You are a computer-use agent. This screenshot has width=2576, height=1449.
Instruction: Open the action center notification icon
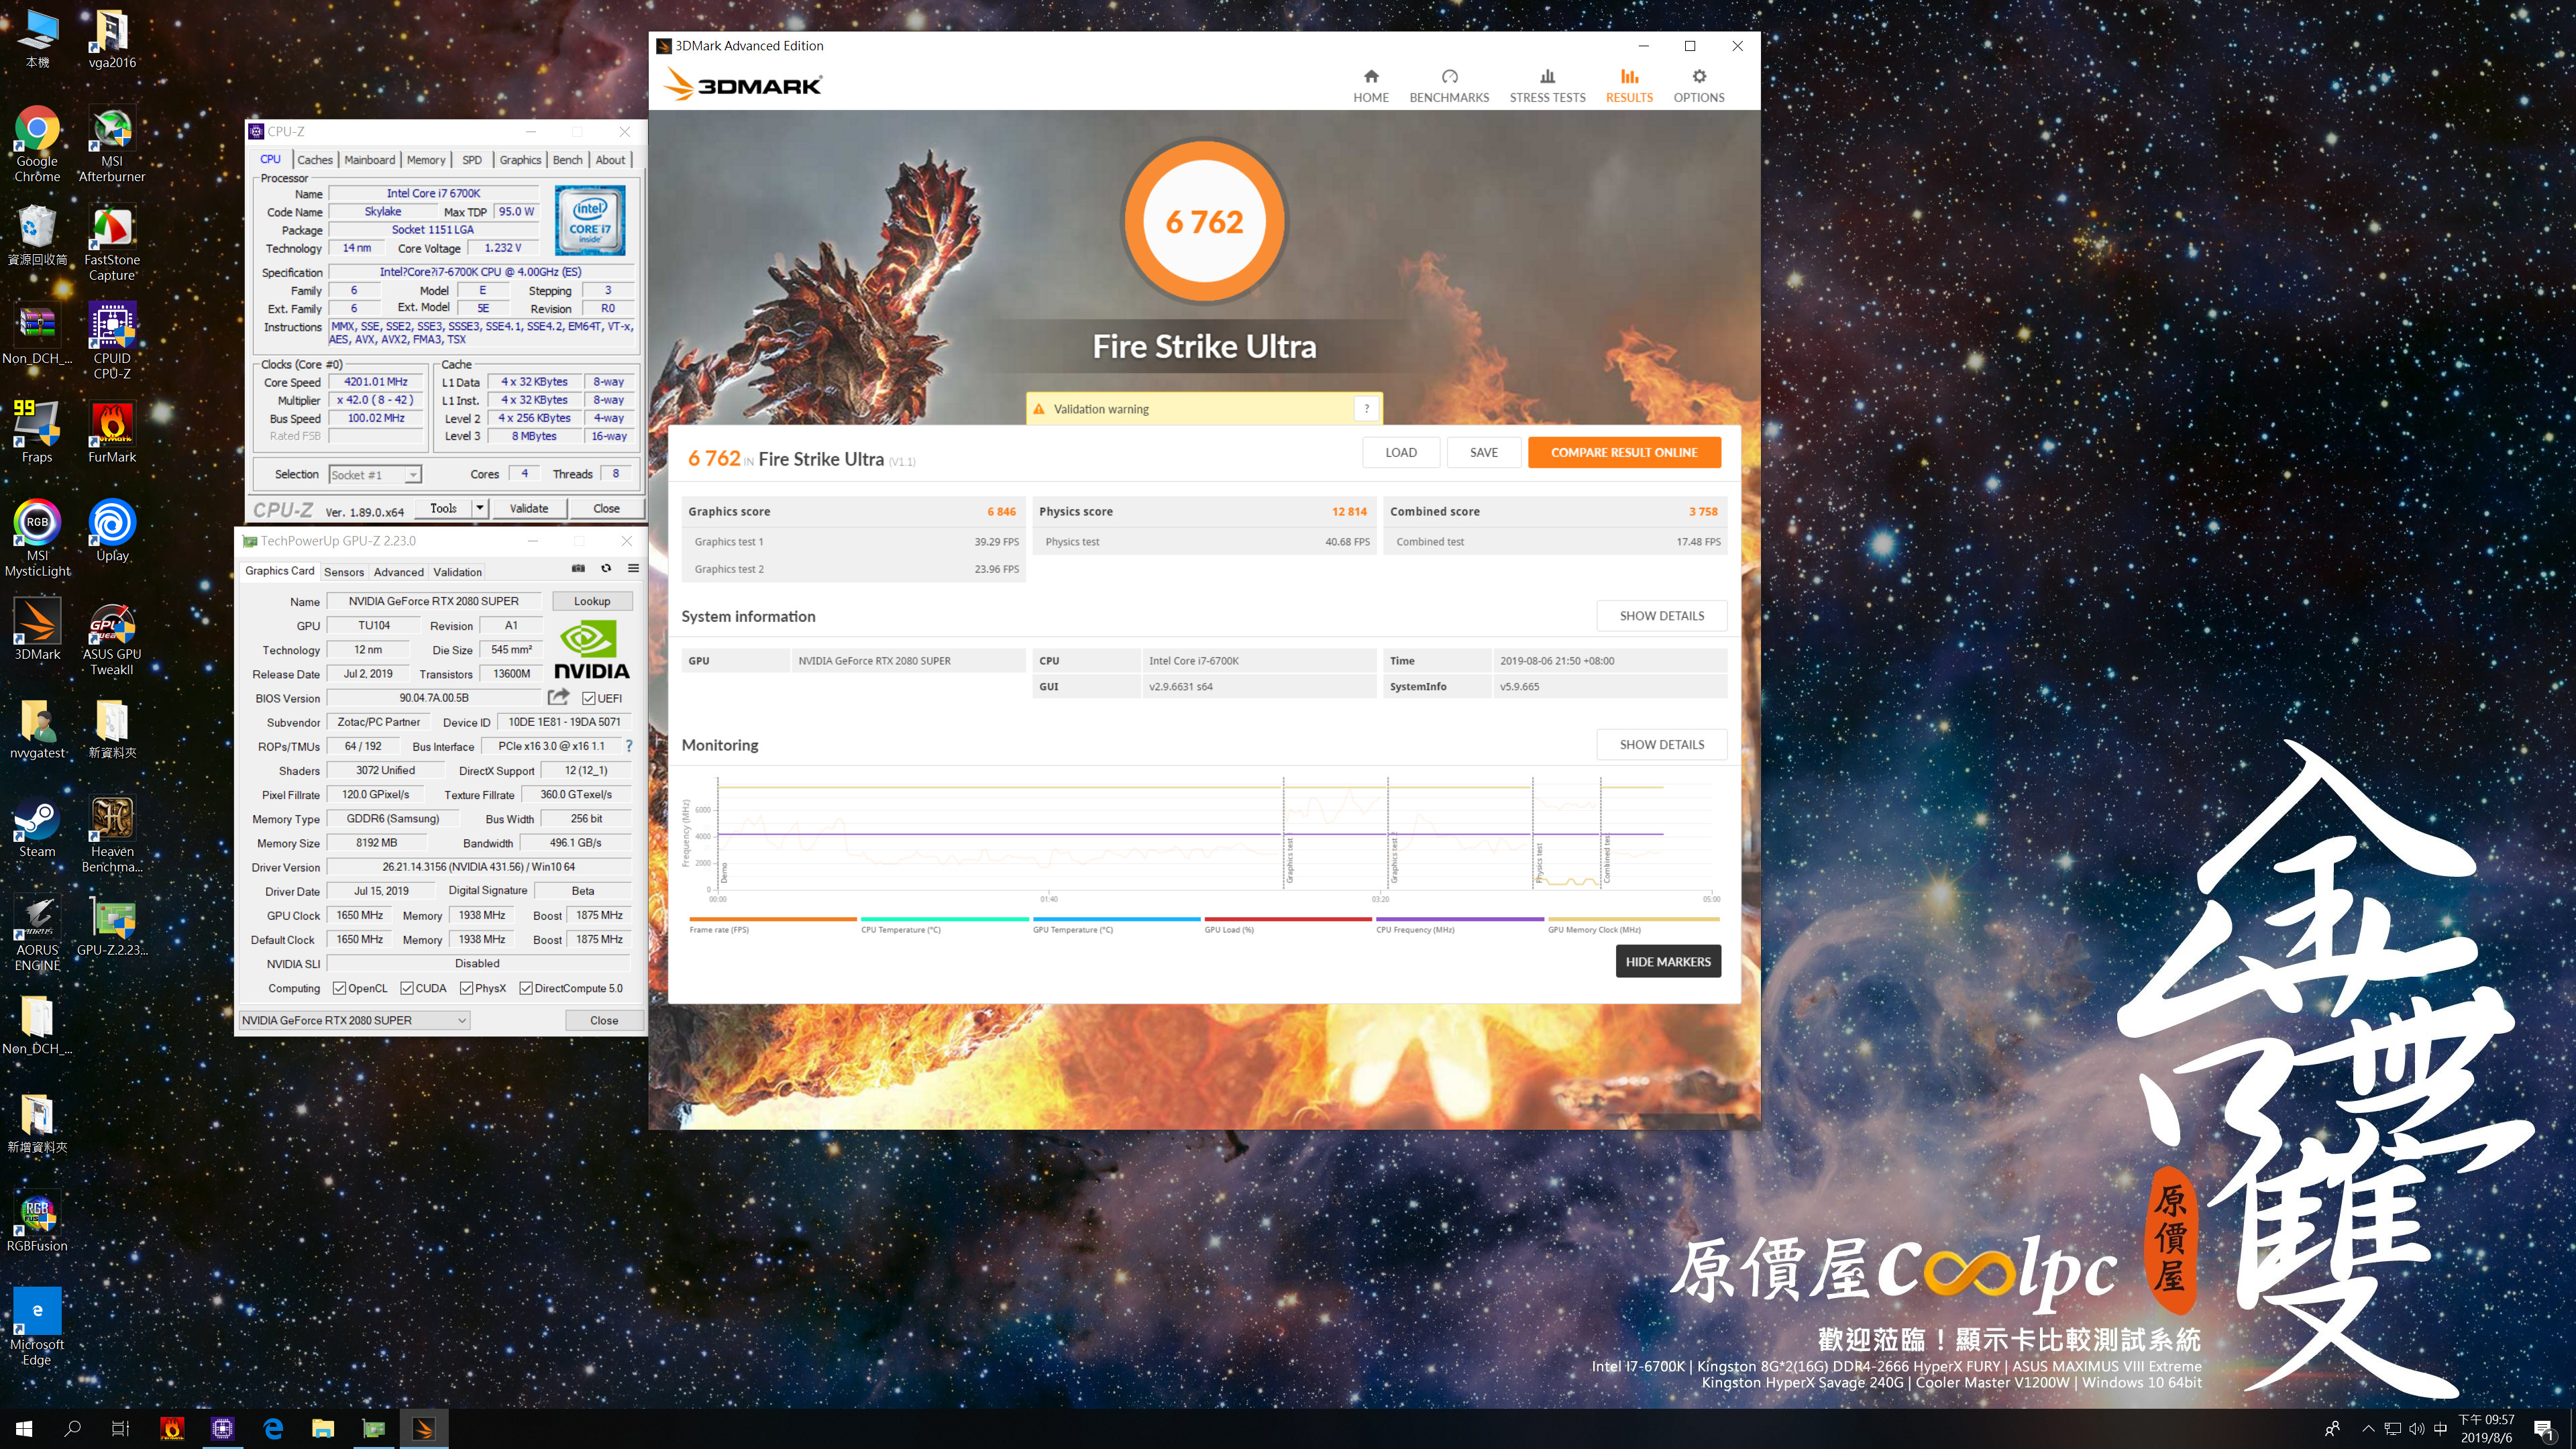pyautogui.click(x=2544, y=1429)
